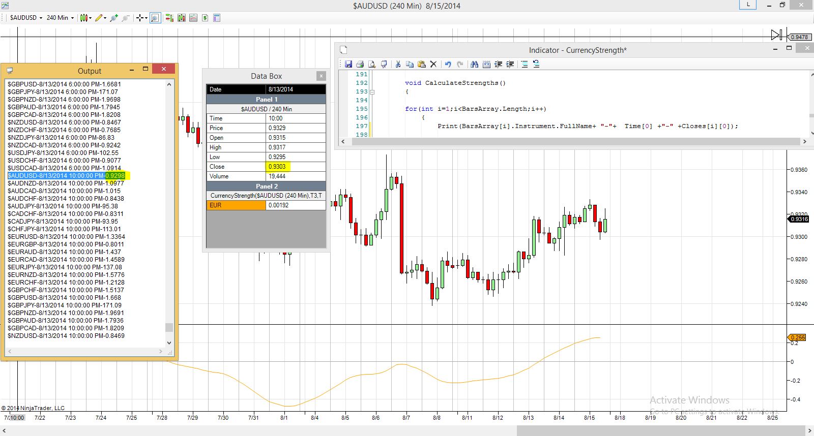Open the Data Series icon
Screen dimensions: 814x436
pos(181,18)
